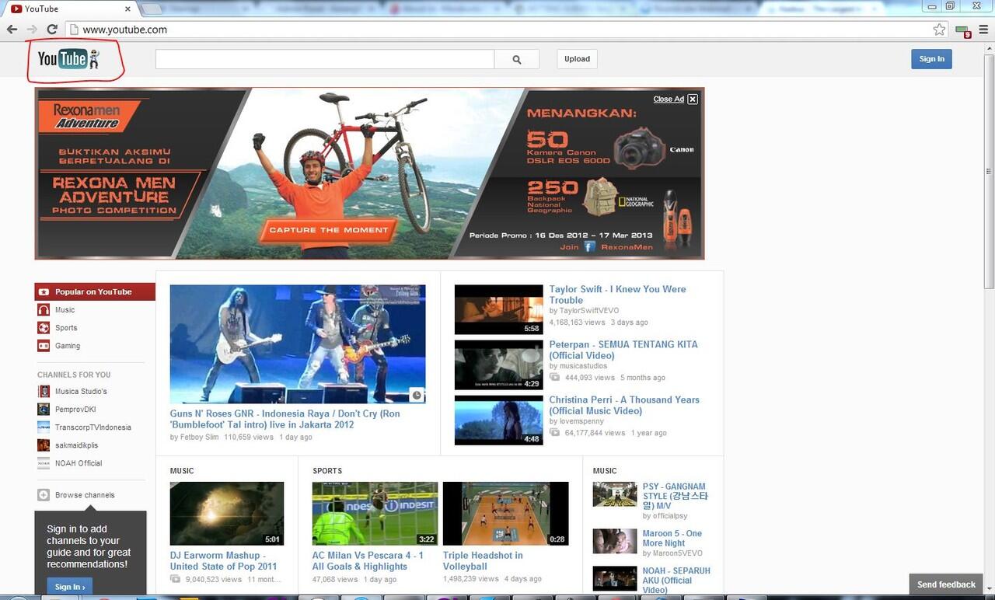Click the Rexona Men Adventure banner
This screenshot has width=995, height=600.
(369, 173)
